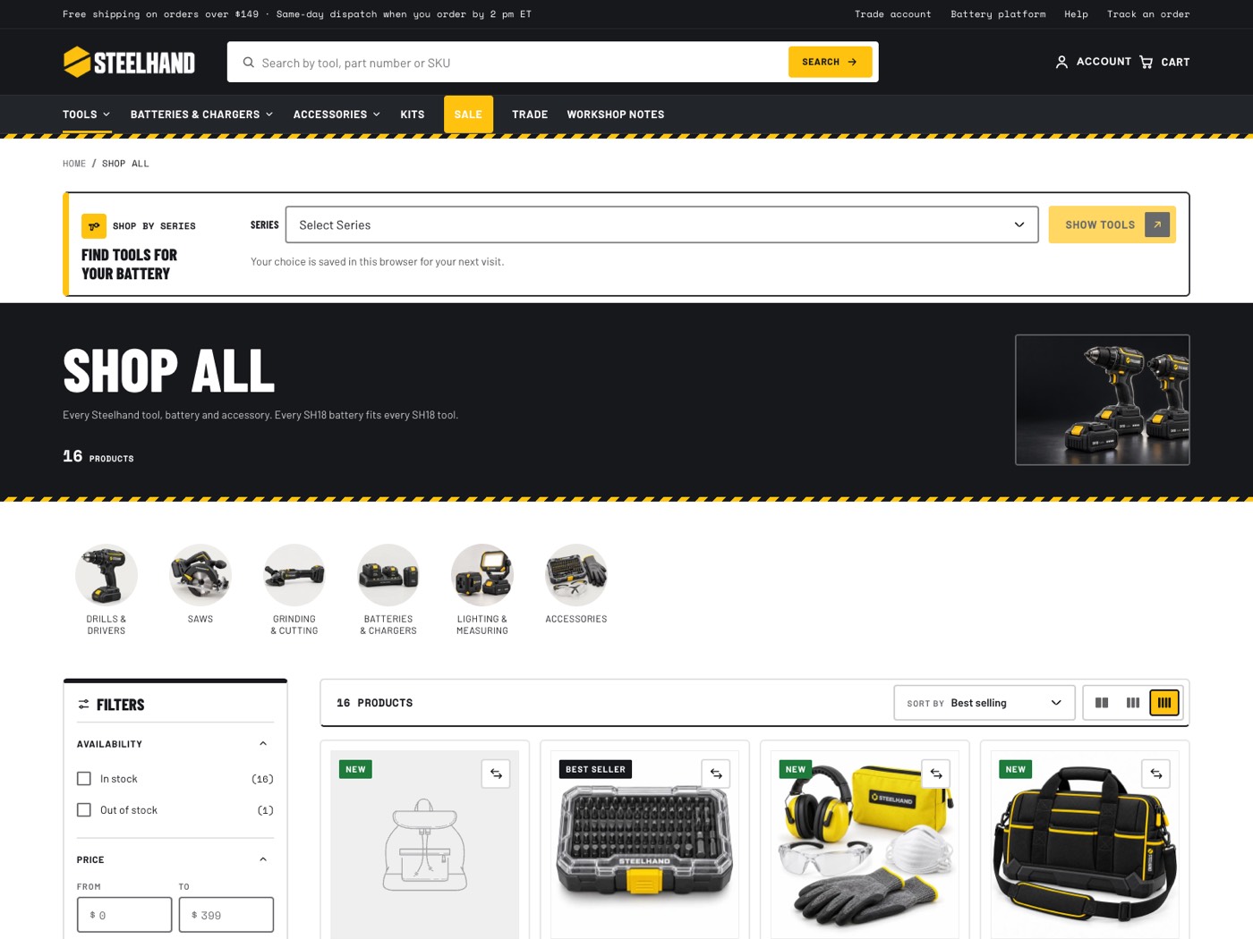
Task: Open the Batteries & Chargers category icon
Action: click(x=388, y=575)
